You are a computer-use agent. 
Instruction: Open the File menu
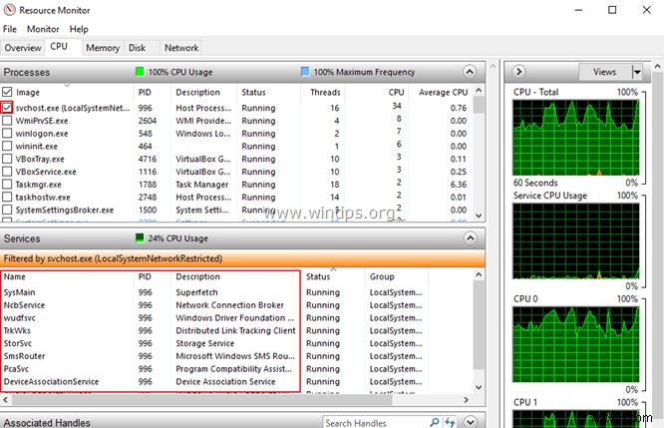point(9,29)
